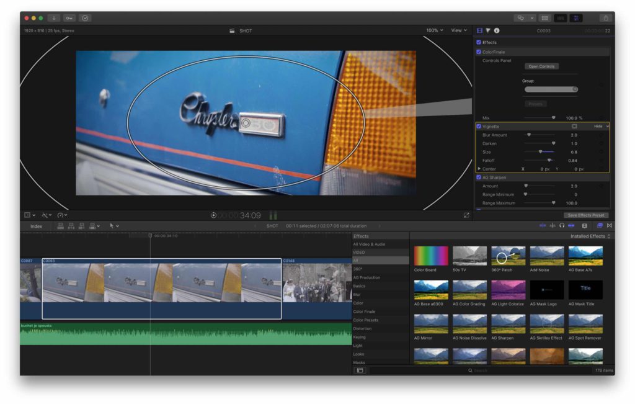The width and height of the screenshot is (635, 404).
Task: Select the Distortion effects category
Action: click(x=362, y=329)
